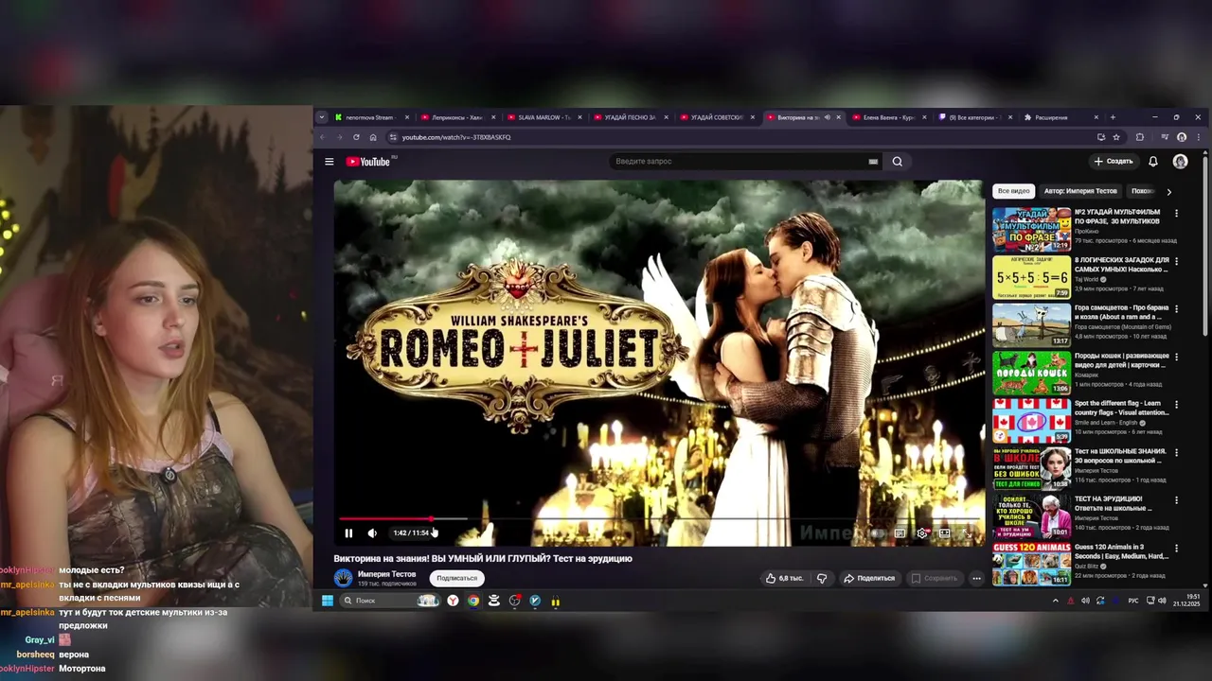Like the video with 6,8 тыс. likes
The height and width of the screenshot is (681, 1212).
click(784, 578)
